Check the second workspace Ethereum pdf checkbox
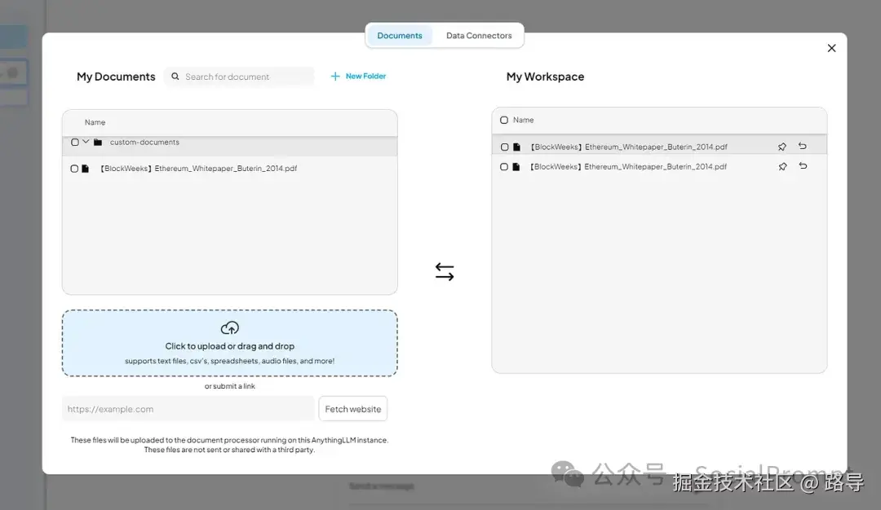Viewport: 881px width, 510px height. (504, 167)
